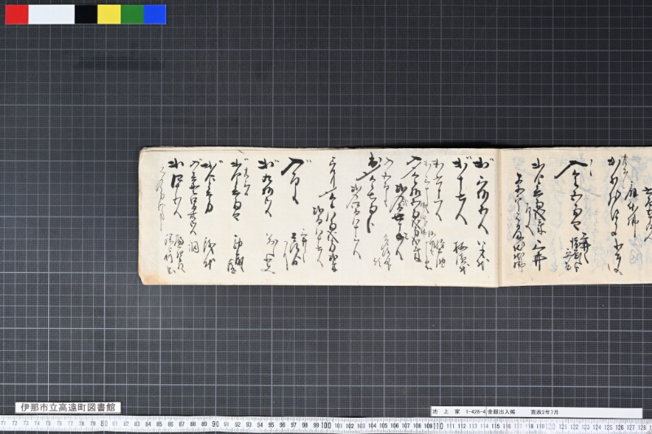This screenshot has height=434, width=652.
Task: Click the 110 mark on the ruler
Action: tap(438, 426)
